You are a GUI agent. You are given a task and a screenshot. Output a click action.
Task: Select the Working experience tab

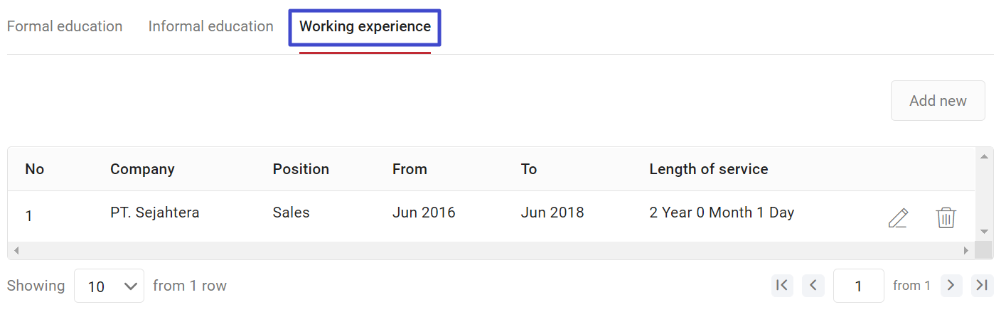pos(365,27)
